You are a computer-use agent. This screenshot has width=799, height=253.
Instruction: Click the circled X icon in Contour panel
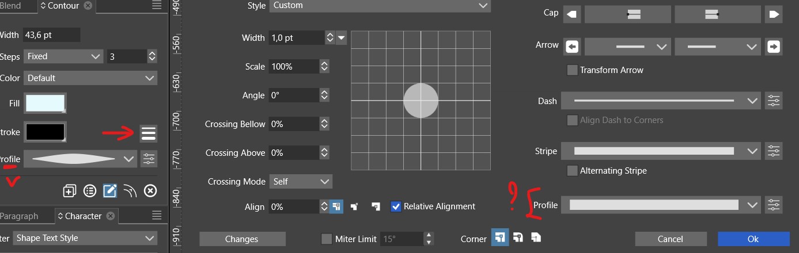pos(150,191)
